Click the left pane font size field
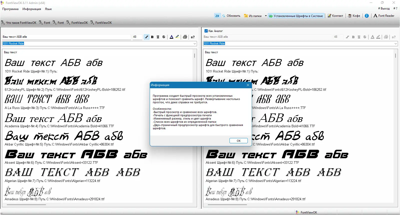Image resolution: width=400 pixels, height=215 pixels. [x=137, y=37]
